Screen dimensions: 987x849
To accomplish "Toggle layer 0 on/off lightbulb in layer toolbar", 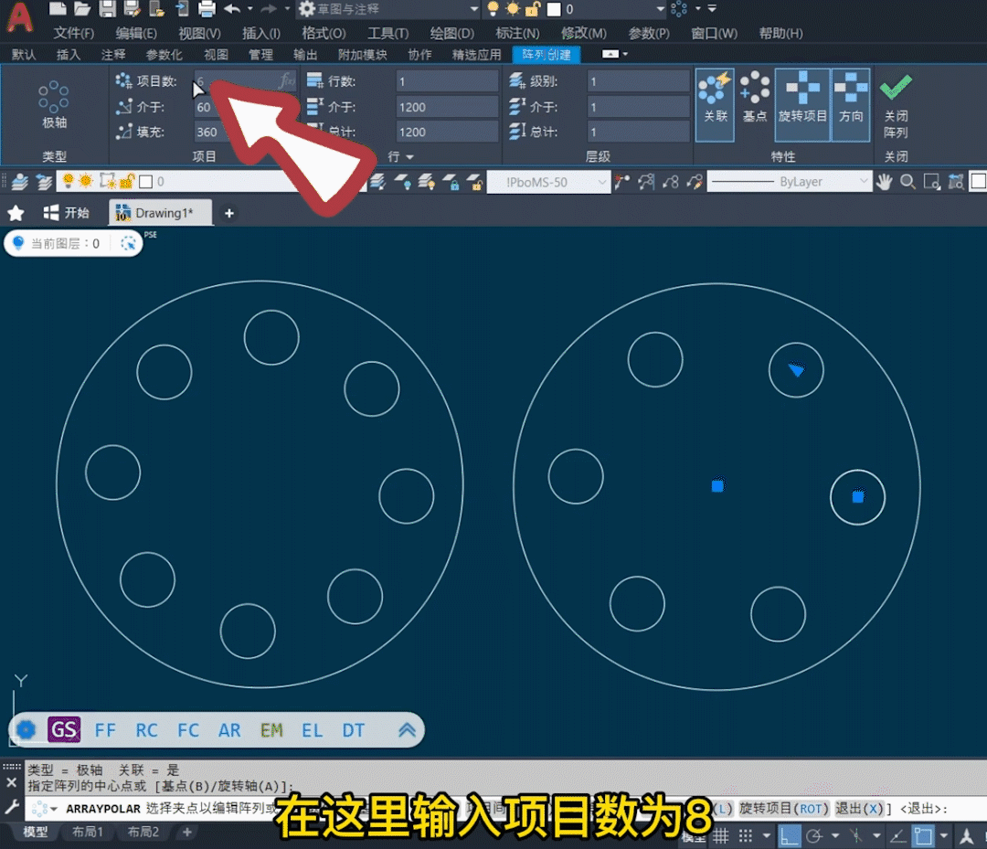I will tap(68, 181).
